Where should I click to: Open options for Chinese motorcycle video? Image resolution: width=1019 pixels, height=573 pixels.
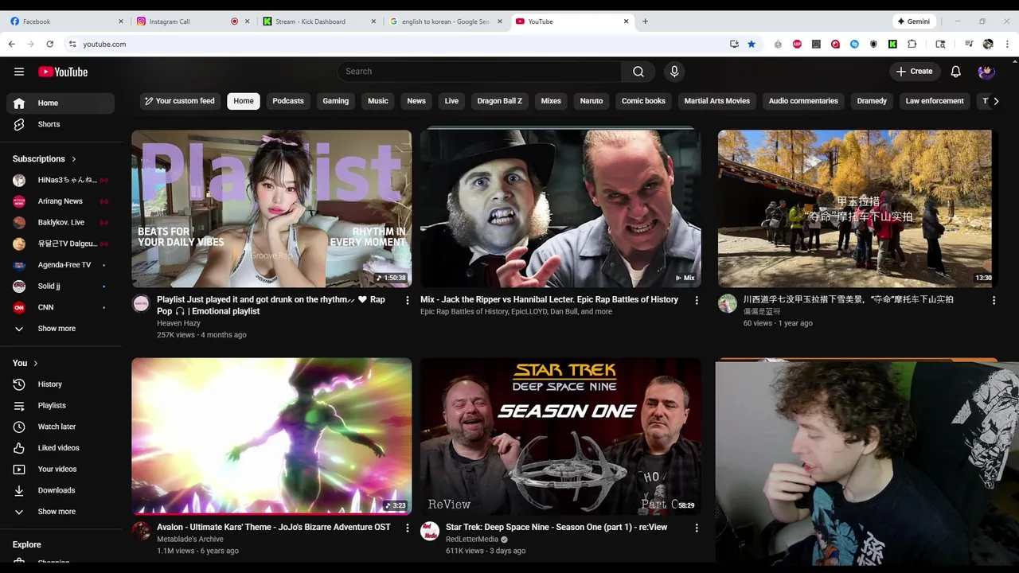tap(994, 300)
